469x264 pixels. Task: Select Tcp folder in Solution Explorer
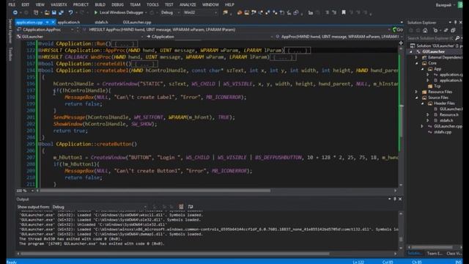(437, 87)
